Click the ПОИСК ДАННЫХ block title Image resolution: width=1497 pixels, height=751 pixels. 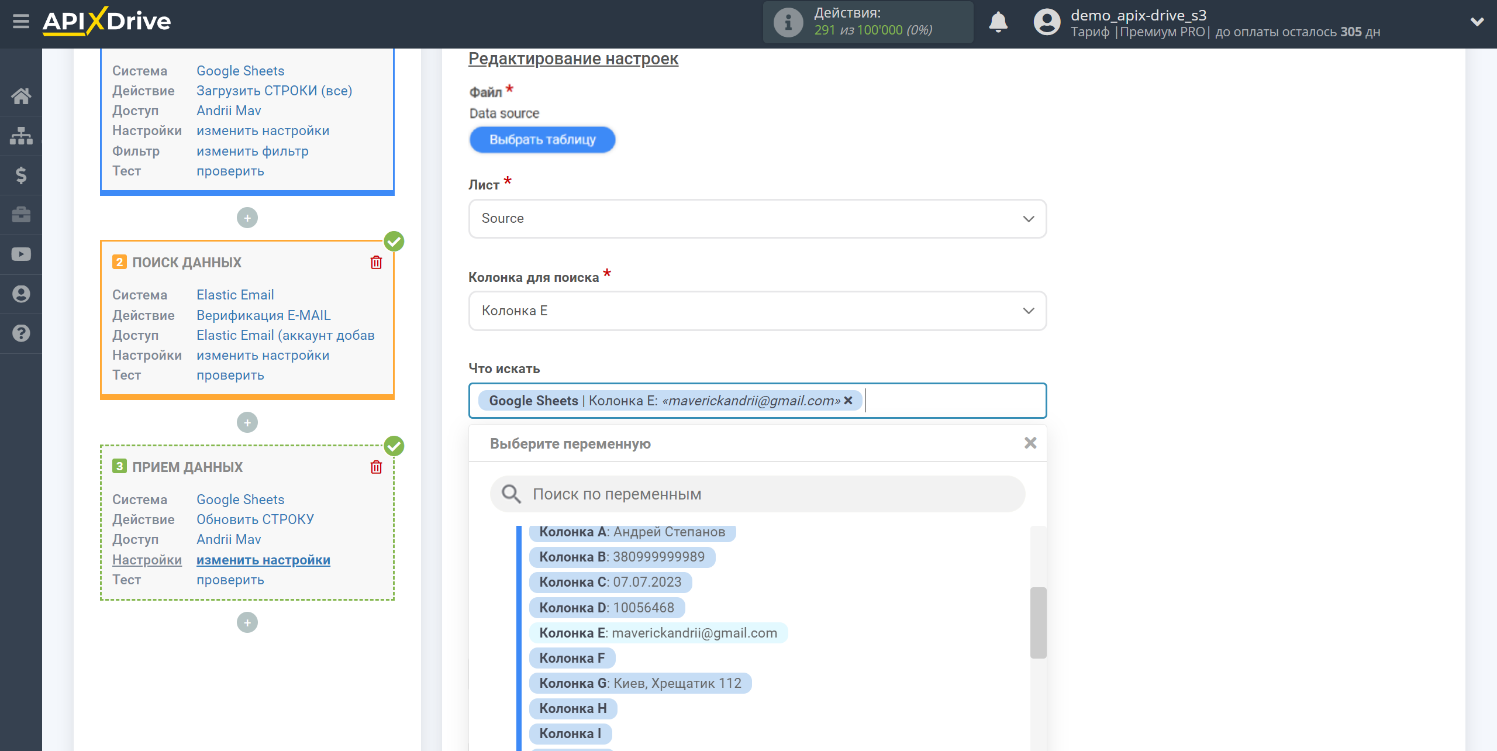(x=187, y=263)
